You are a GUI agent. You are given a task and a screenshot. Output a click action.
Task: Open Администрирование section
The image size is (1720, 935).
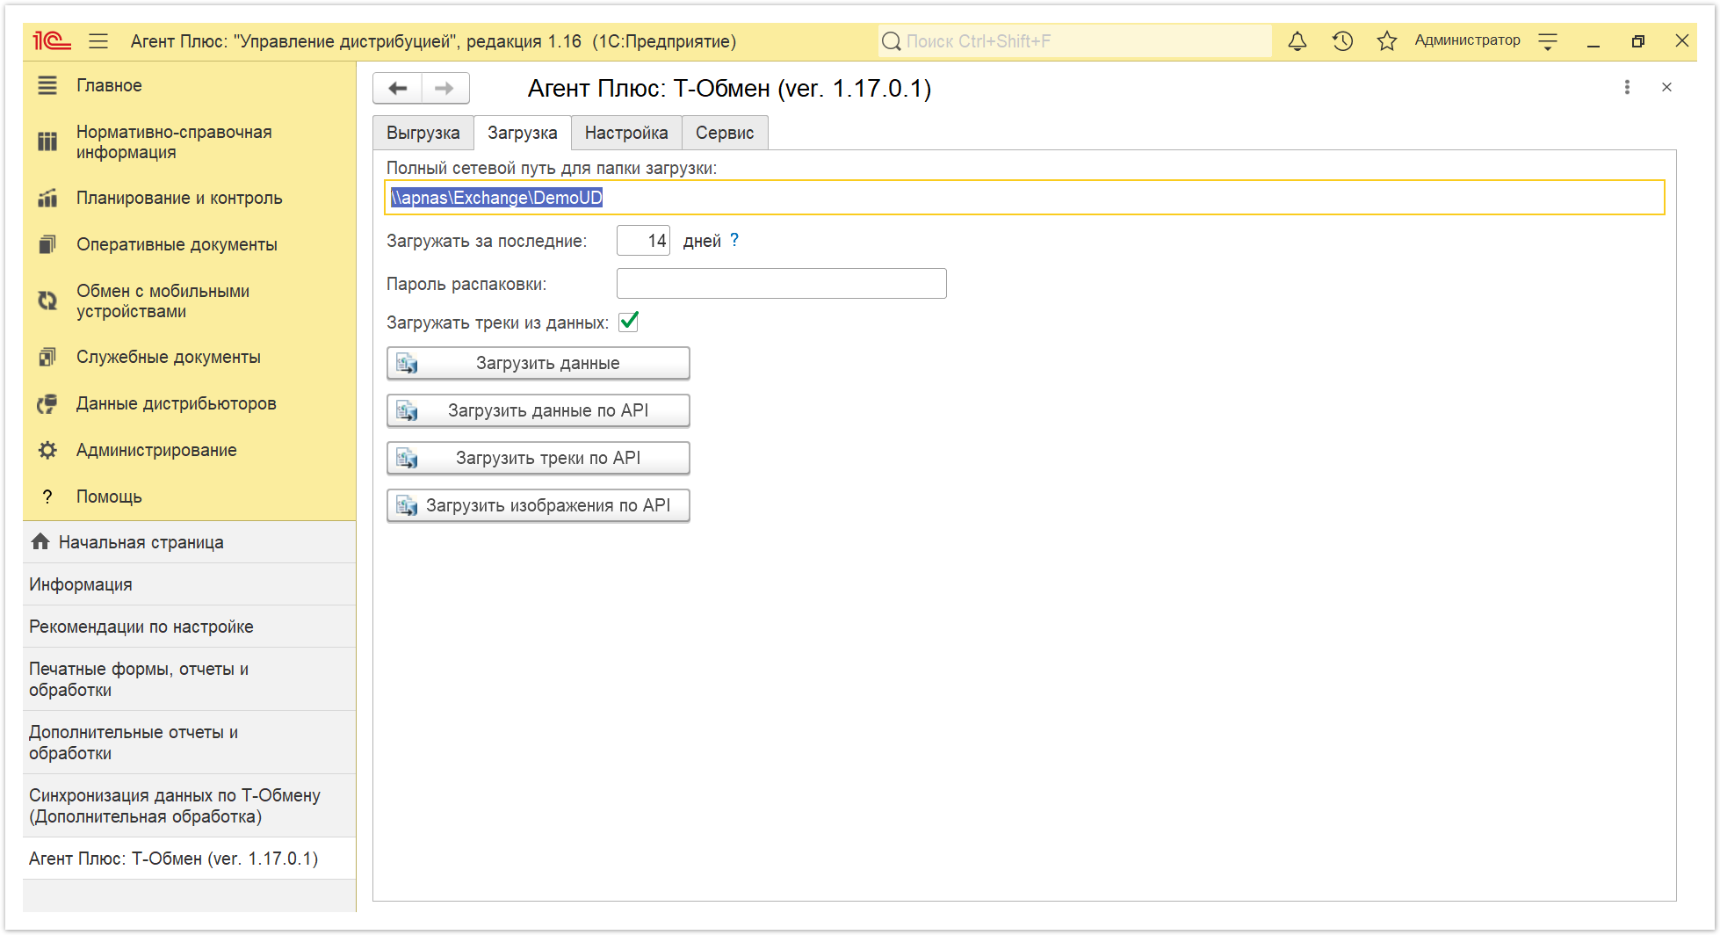(x=190, y=450)
